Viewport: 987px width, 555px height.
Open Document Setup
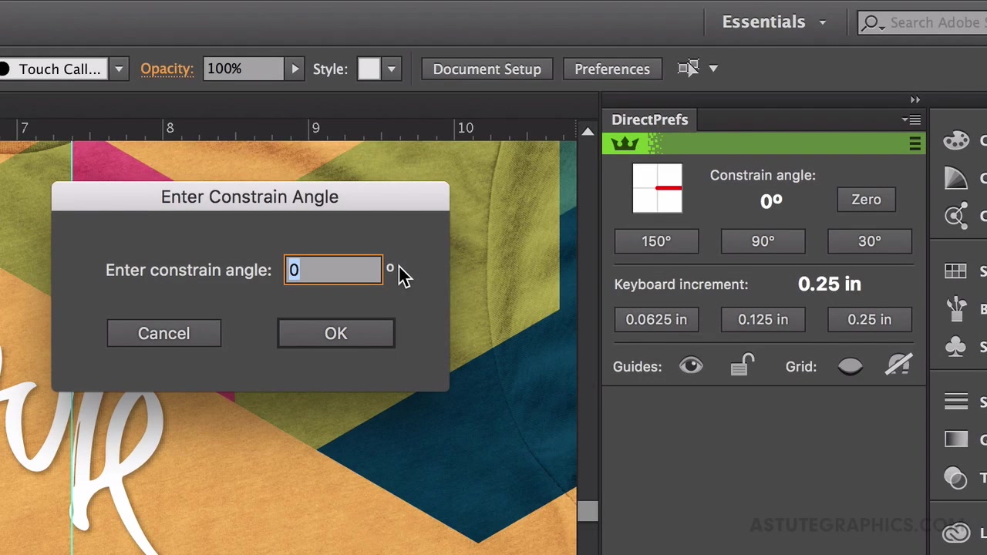click(487, 69)
